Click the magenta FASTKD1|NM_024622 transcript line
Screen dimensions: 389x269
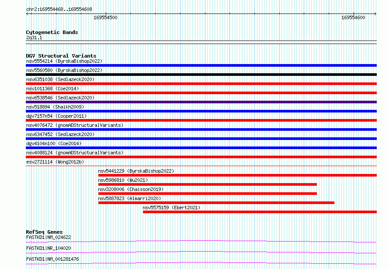(201, 241)
